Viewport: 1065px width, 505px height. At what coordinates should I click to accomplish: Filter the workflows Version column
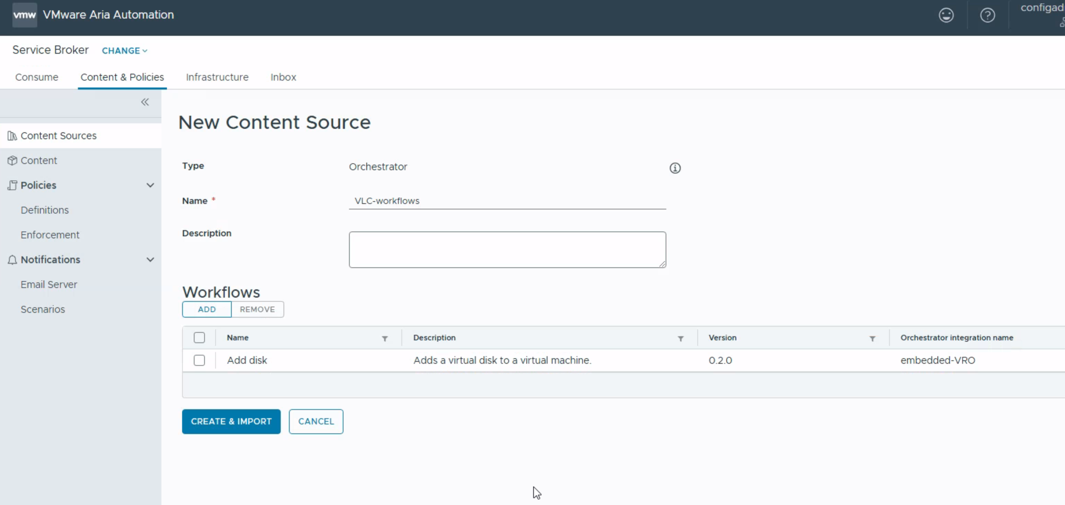pyautogui.click(x=872, y=339)
